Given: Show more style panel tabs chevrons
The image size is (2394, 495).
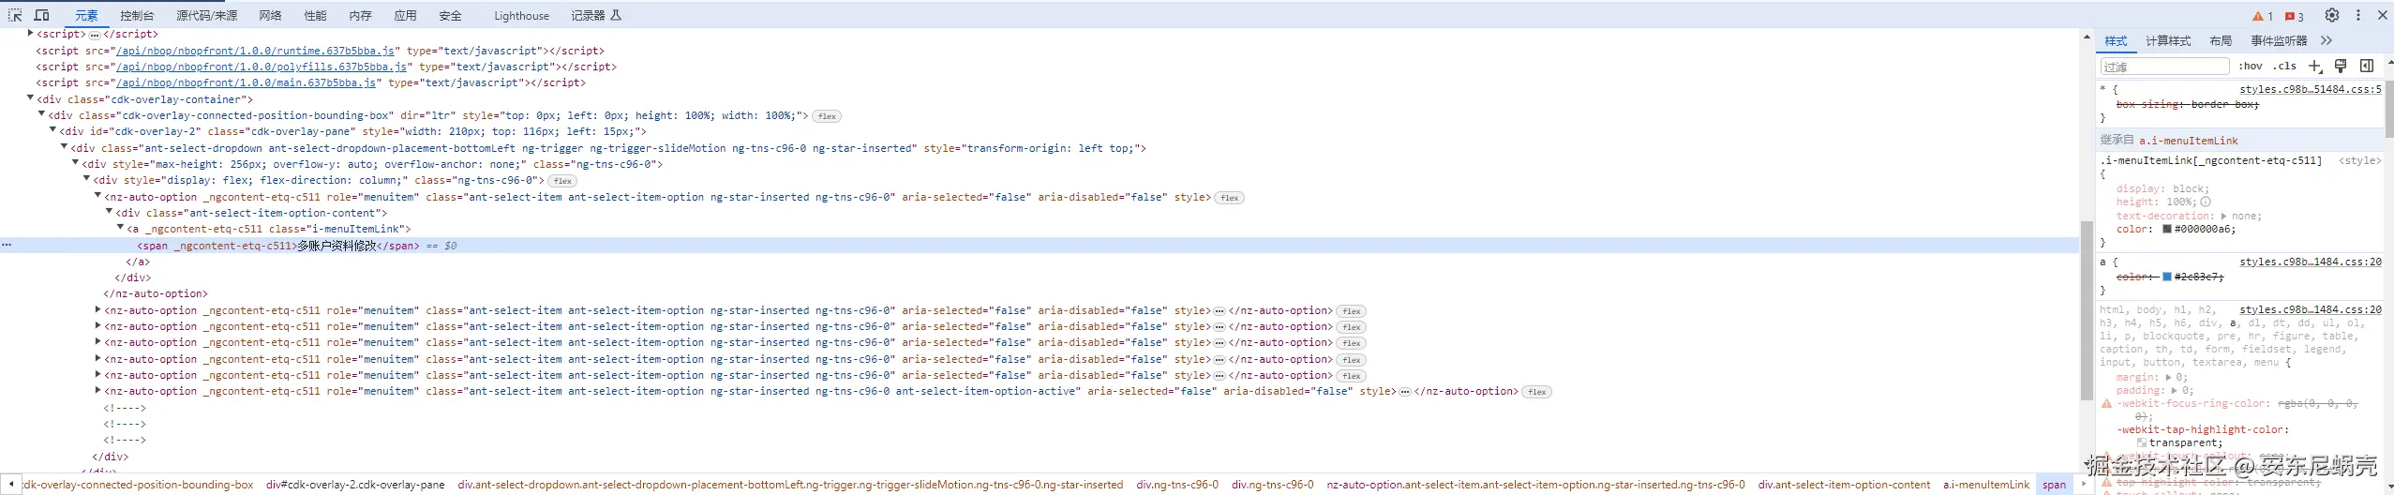Looking at the screenshot, I should [x=2327, y=40].
